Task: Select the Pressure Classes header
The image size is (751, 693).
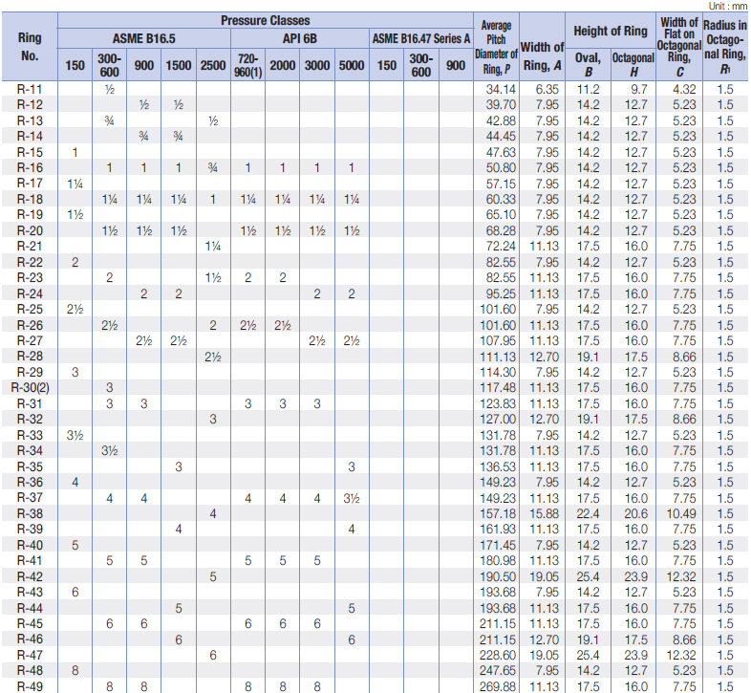Action: pos(266,21)
